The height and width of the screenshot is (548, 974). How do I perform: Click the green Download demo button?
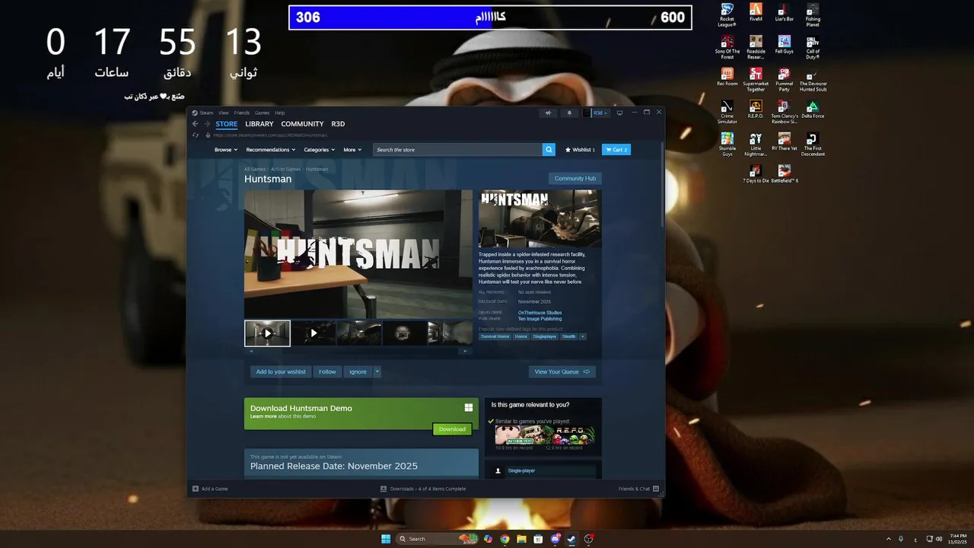[452, 429]
